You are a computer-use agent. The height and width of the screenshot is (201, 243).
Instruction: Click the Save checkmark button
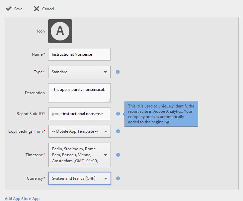point(14,9)
